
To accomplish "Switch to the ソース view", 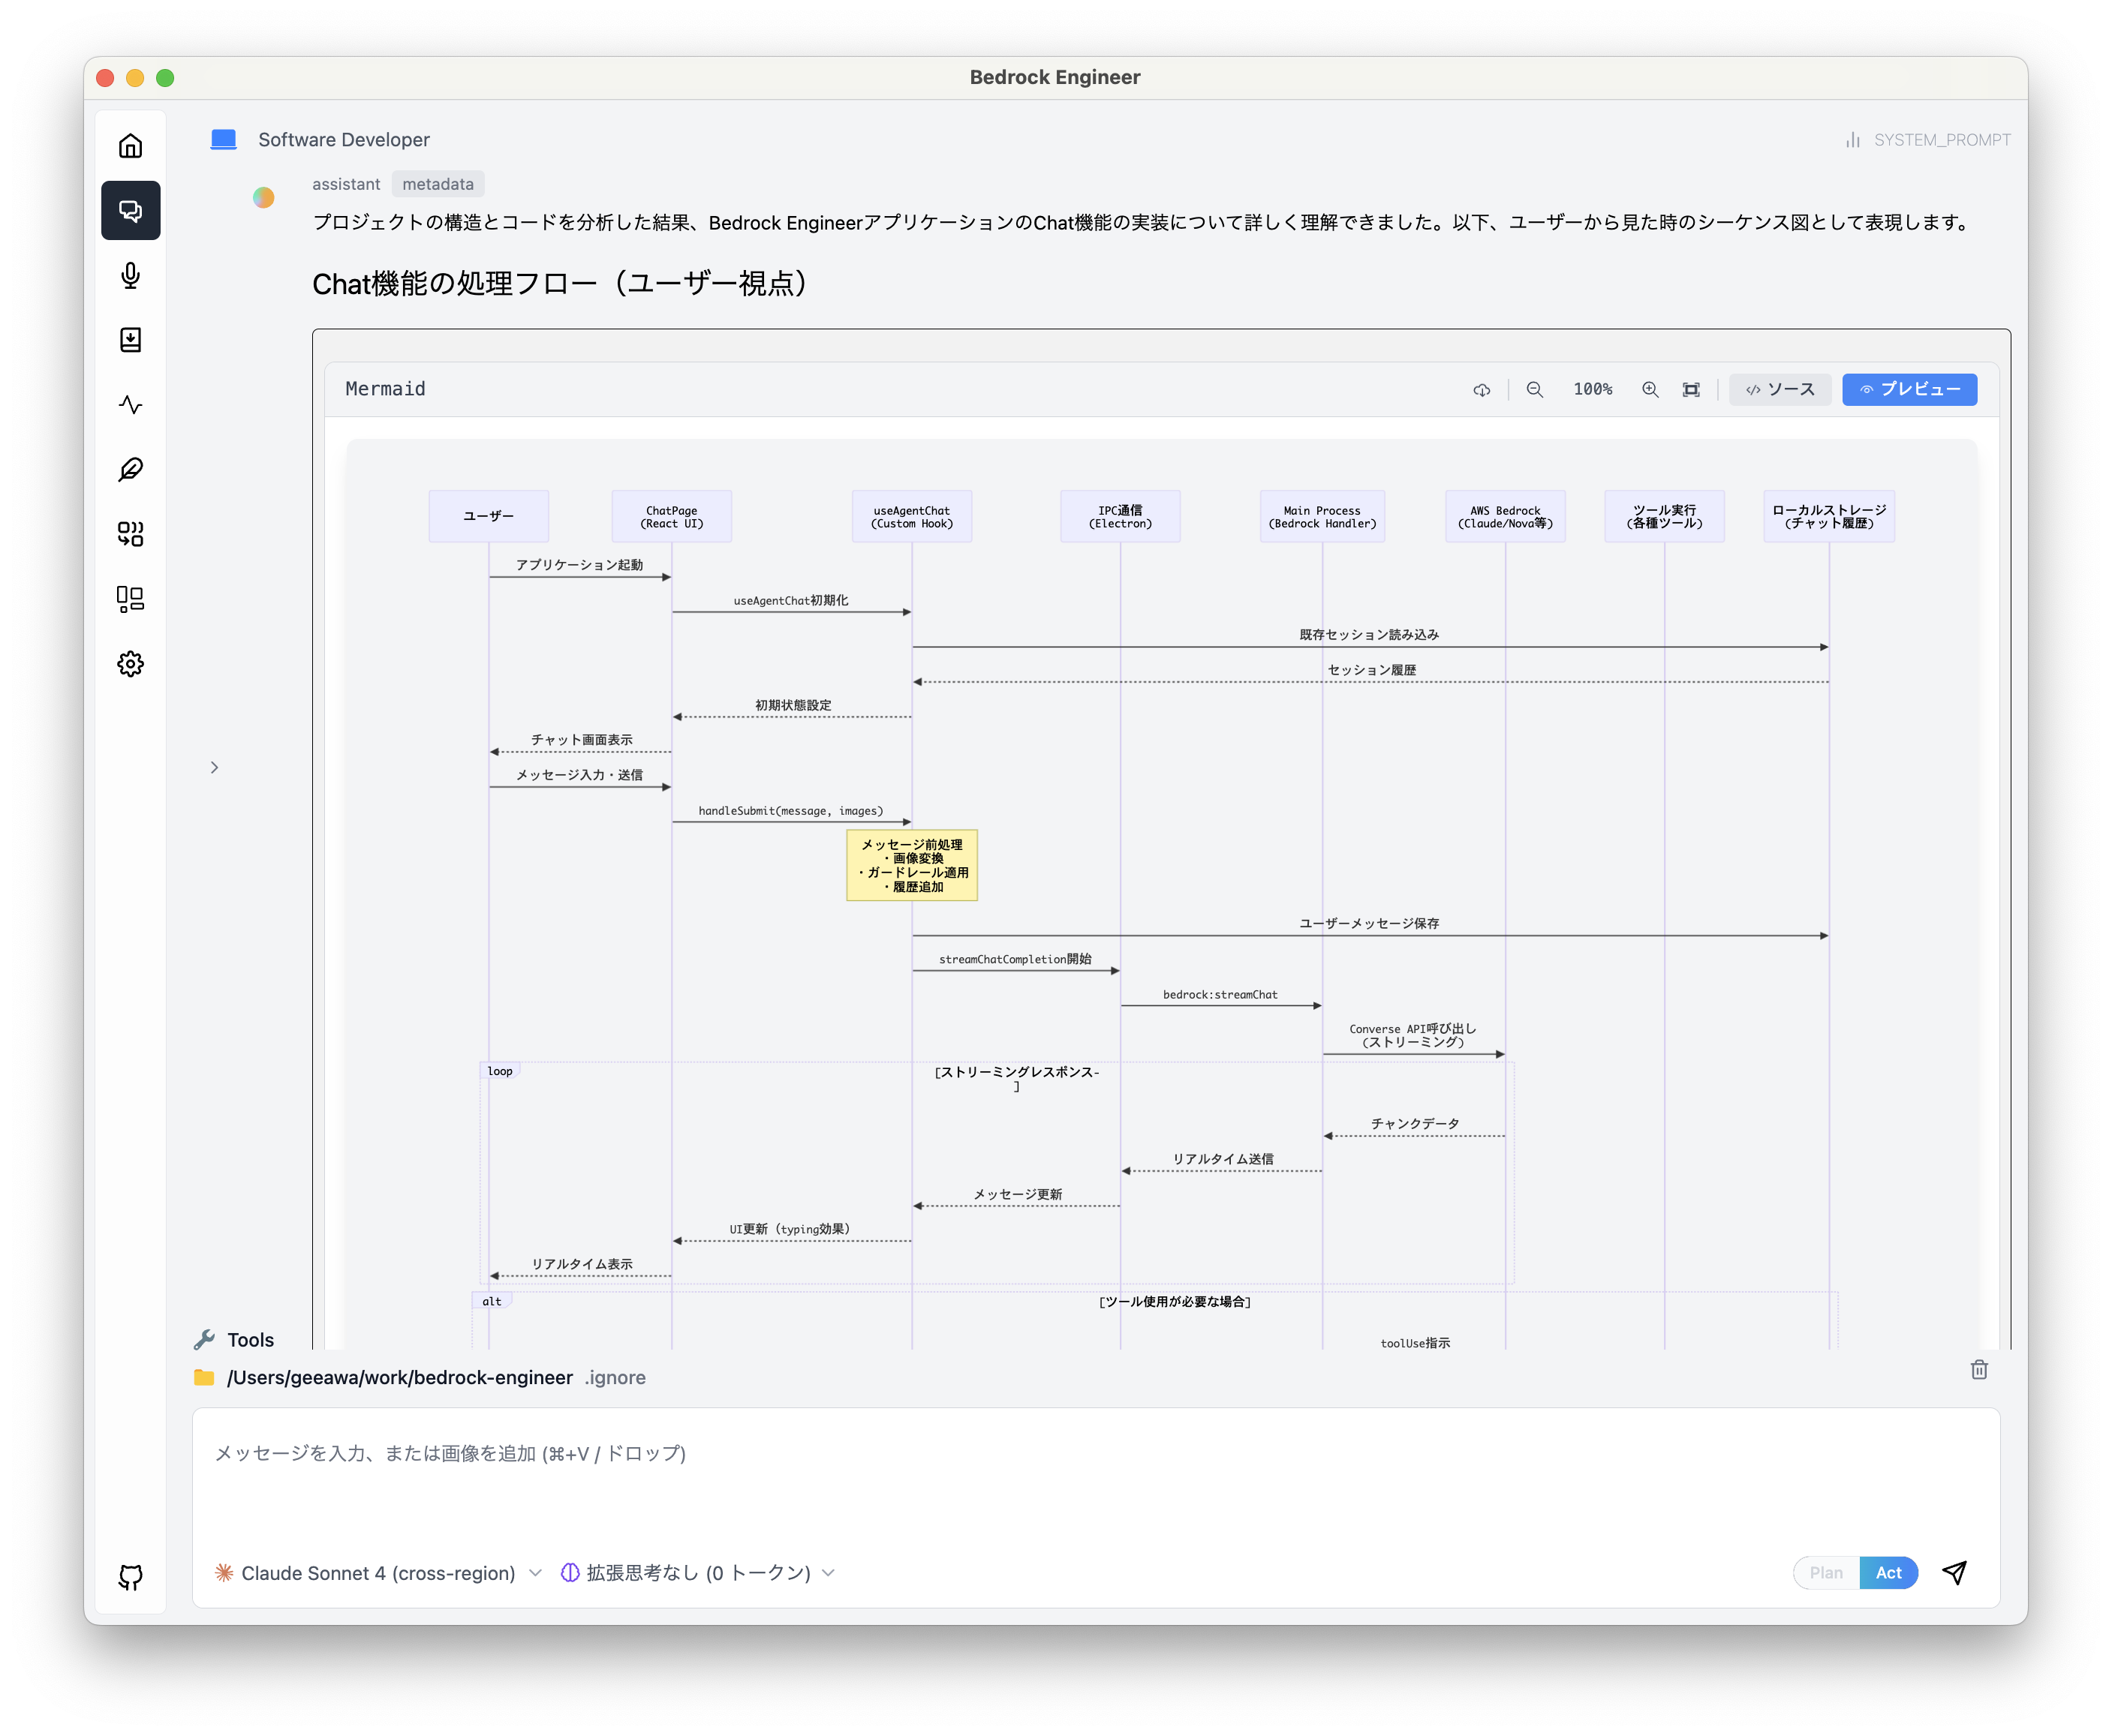I will [1780, 389].
